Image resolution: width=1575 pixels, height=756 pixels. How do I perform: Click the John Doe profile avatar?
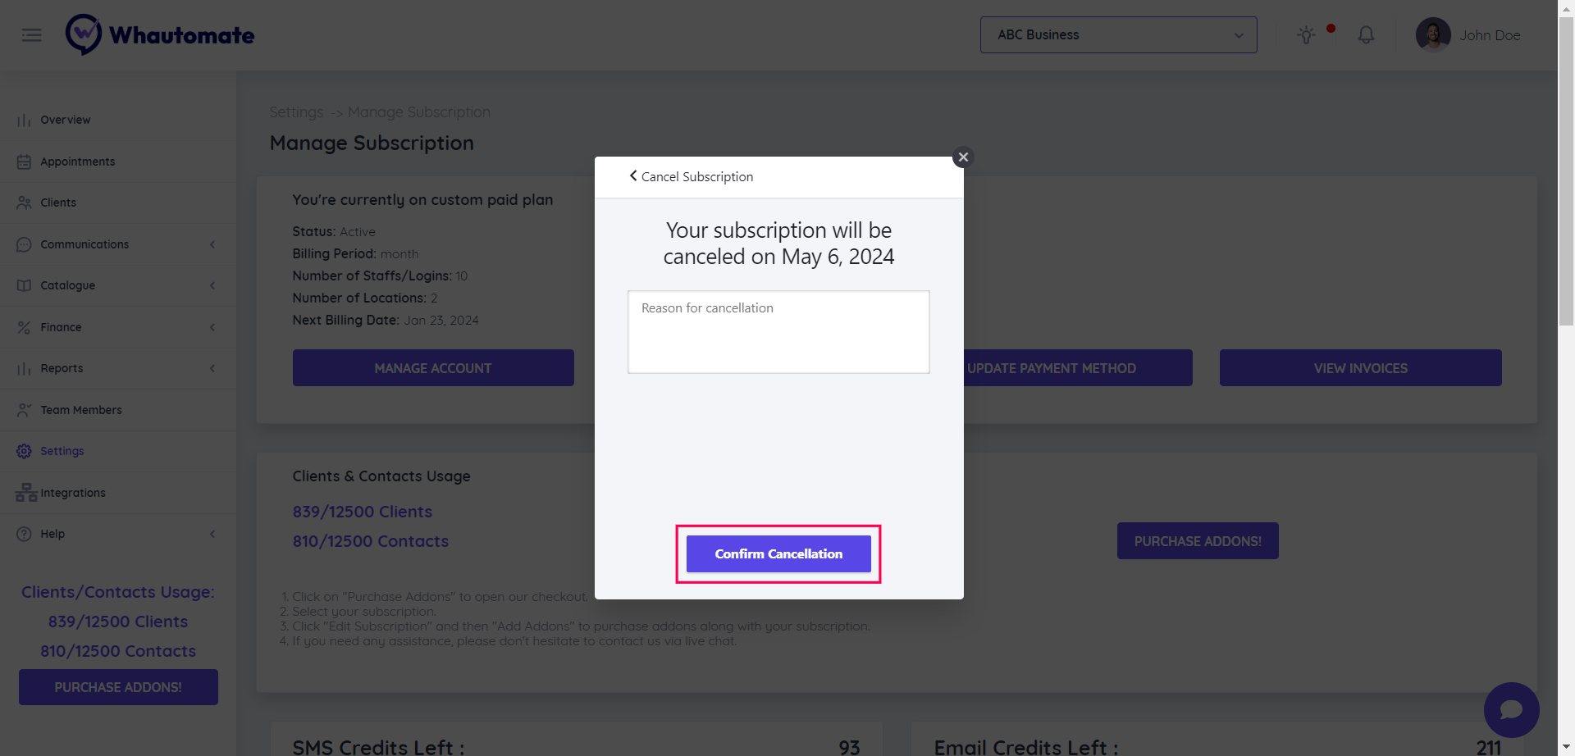coord(1433,35)
